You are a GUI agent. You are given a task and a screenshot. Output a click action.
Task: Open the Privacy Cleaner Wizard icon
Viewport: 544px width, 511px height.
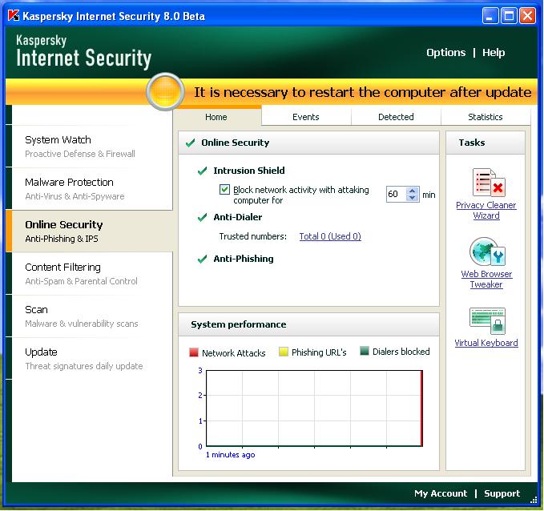489,182
